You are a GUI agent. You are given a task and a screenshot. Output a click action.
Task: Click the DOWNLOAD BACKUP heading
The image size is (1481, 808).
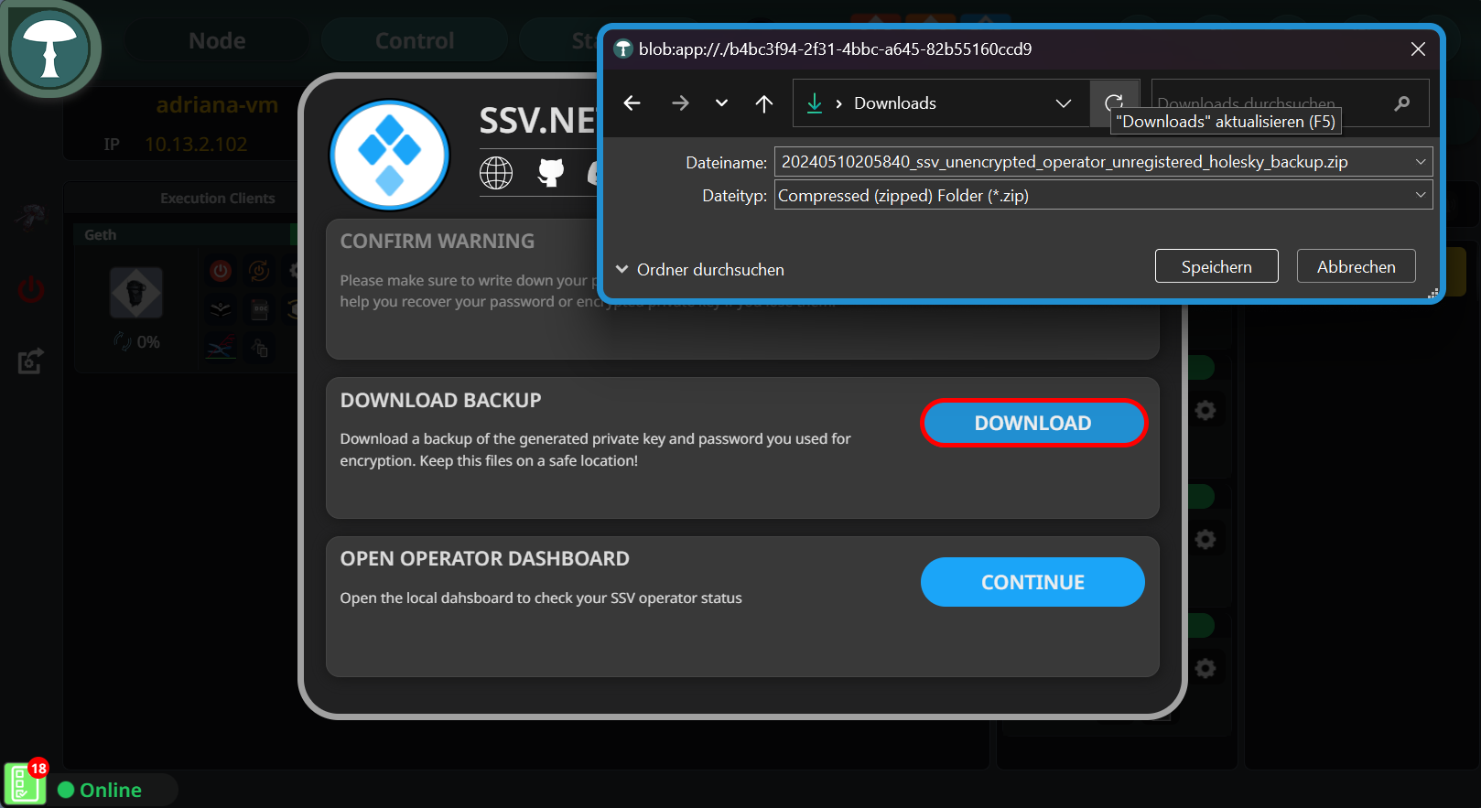point(440,401)
